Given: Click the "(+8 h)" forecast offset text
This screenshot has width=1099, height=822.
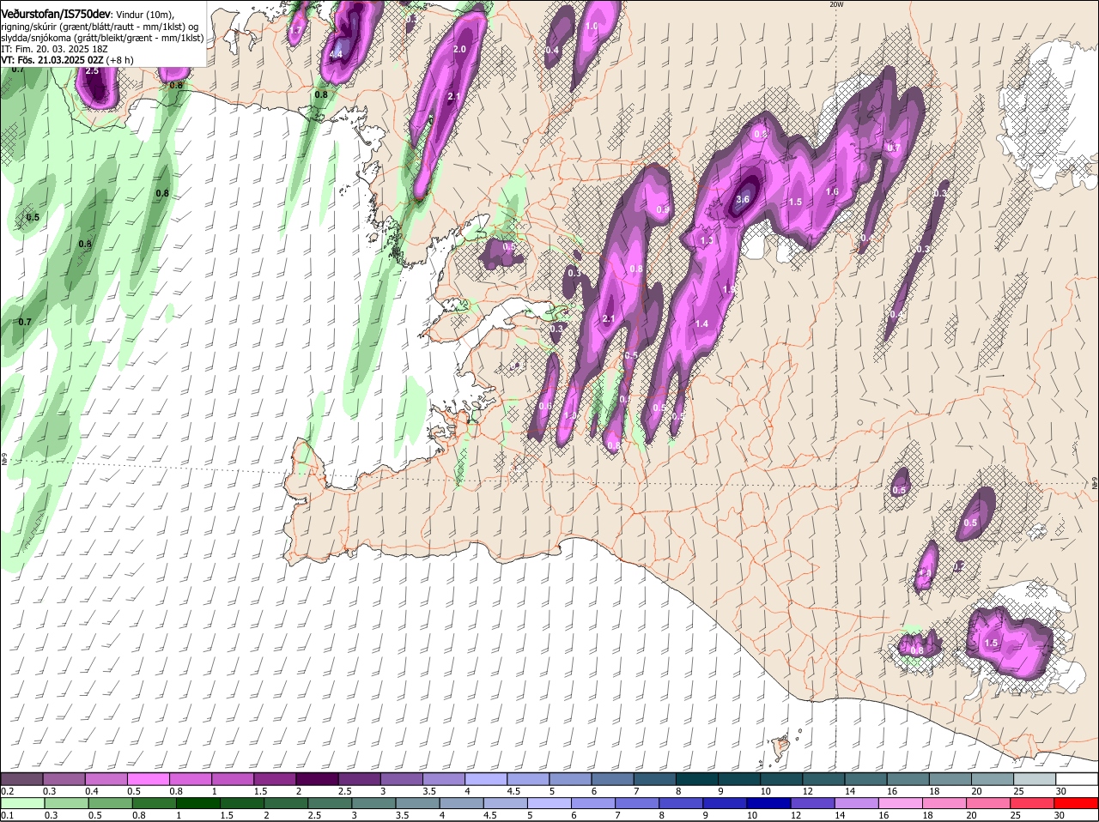Looking at the screenshot, I should [120, 60].
